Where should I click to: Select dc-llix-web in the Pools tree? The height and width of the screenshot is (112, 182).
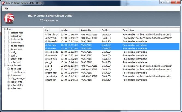point(16,43)
